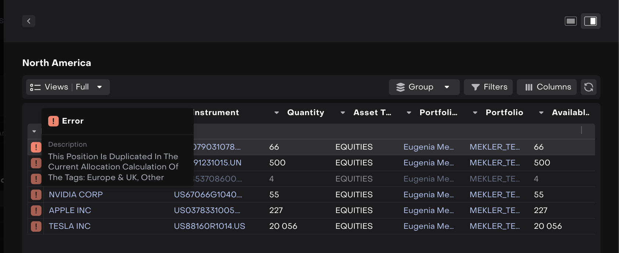
Task: Click the back arrow button
Action: coord(29,21)
